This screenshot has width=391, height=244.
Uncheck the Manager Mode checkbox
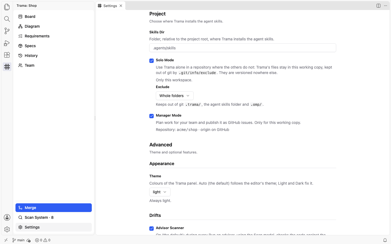(152, 116)
